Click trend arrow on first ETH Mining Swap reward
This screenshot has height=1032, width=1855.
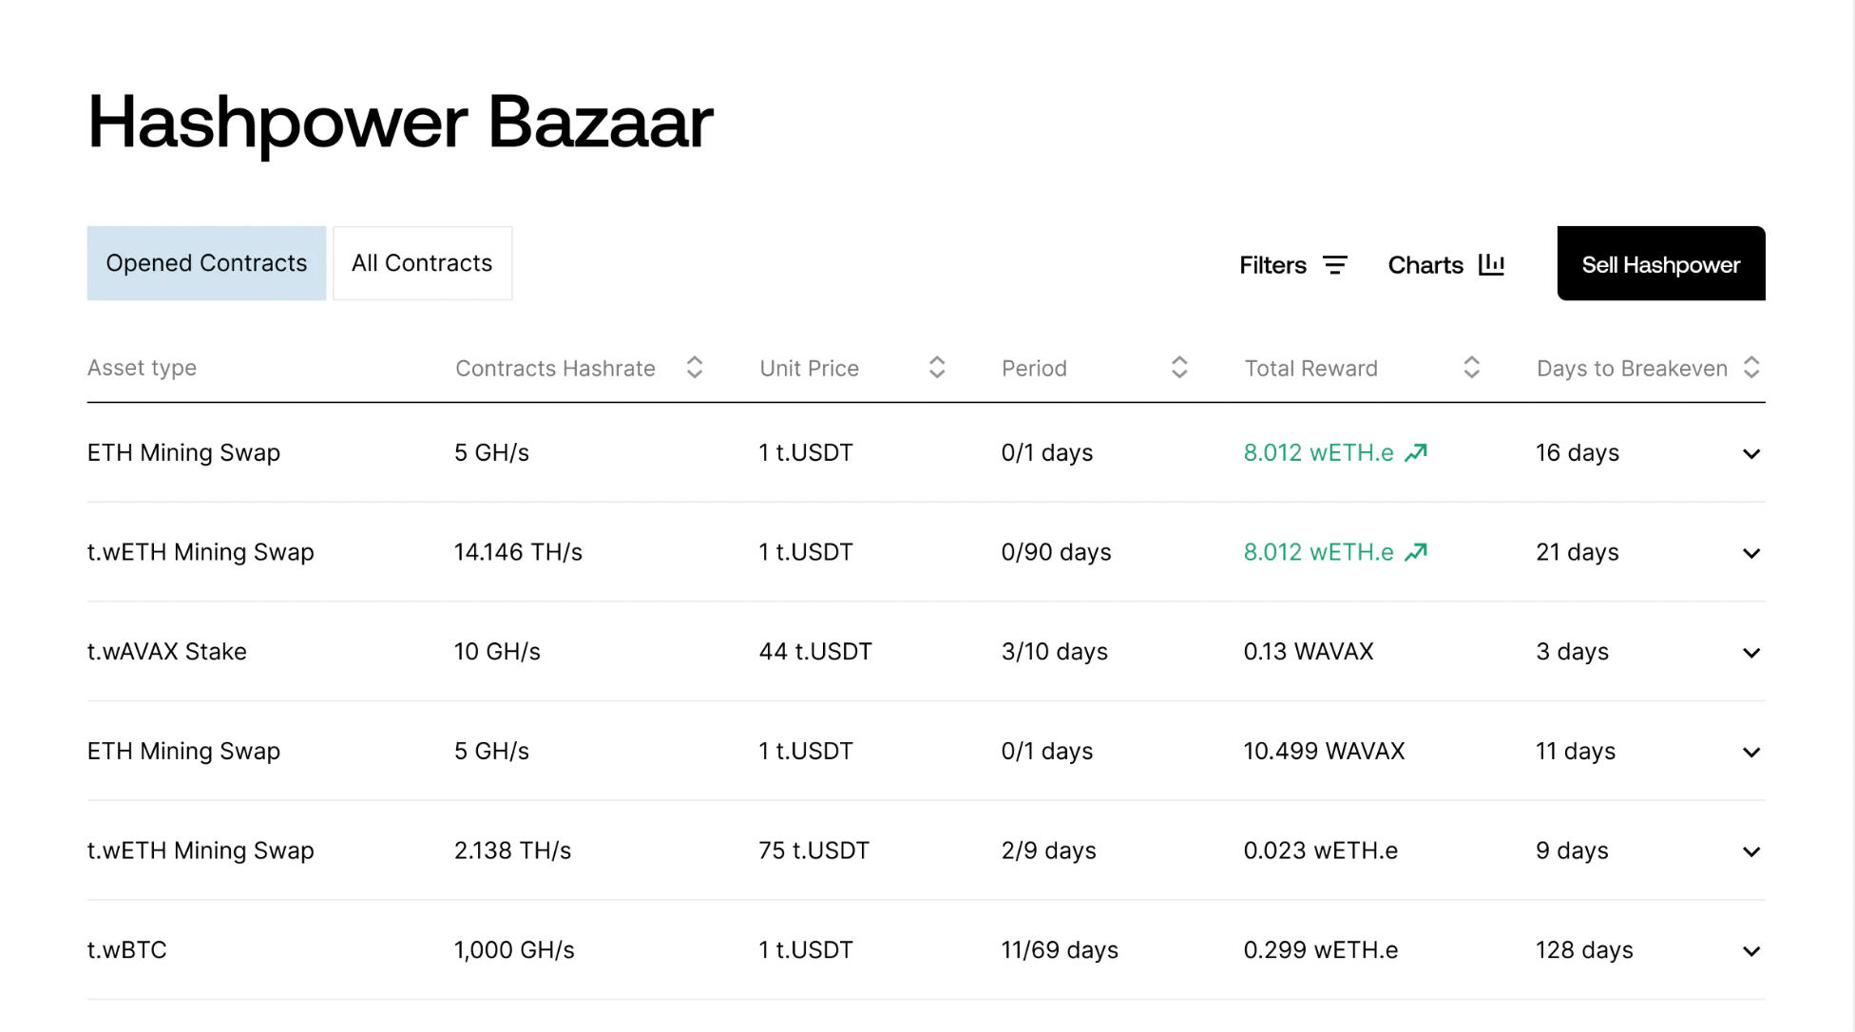1416,452
